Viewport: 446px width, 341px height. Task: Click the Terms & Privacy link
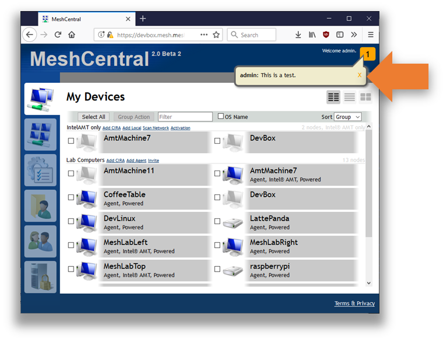point(354,303)
